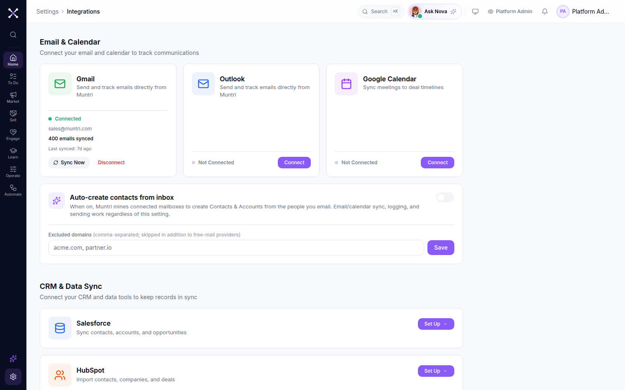
Task: Click the PA avatar in the top bar
Action: pos(563,12)
